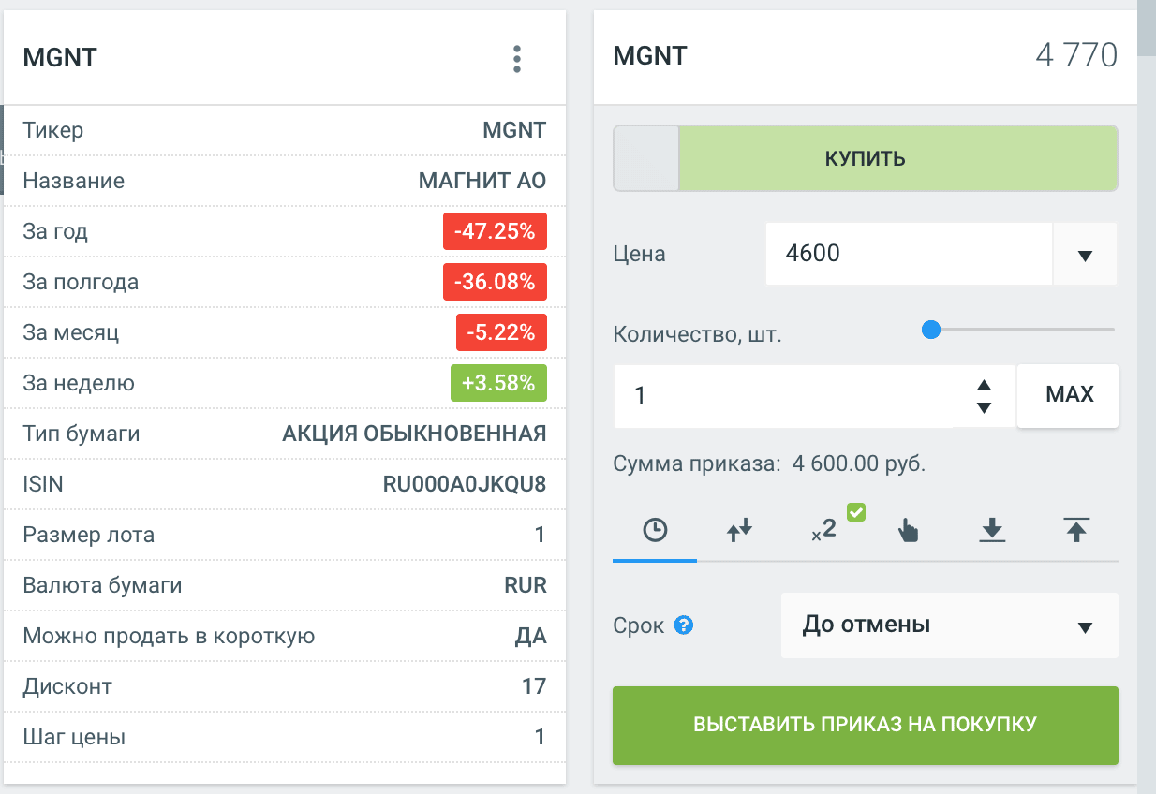
Task: Select the clock order type tab
Action: [x=655, y=531]
